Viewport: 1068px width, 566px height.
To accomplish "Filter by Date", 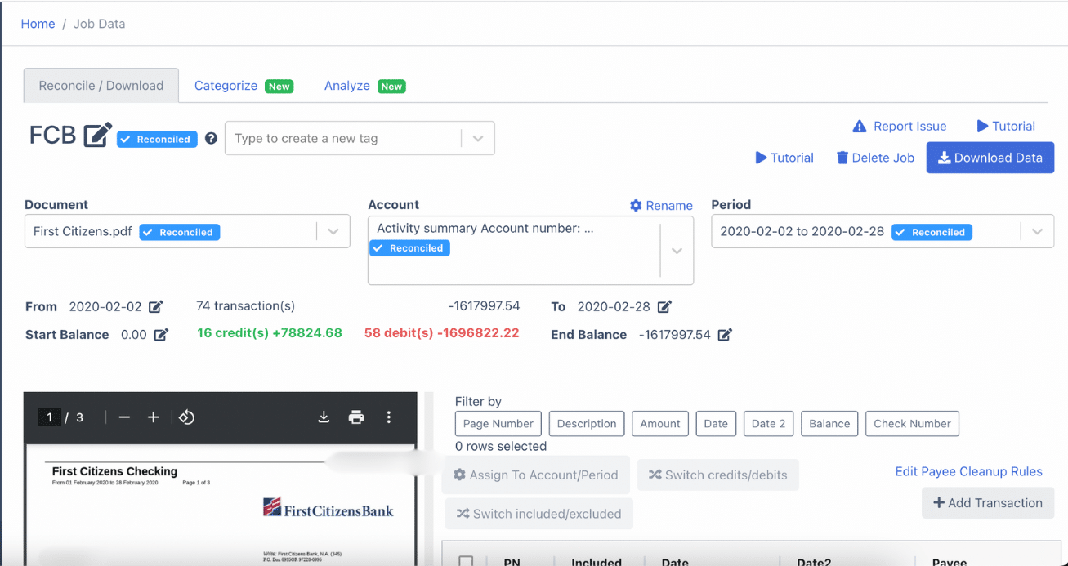I will (716, 424).
